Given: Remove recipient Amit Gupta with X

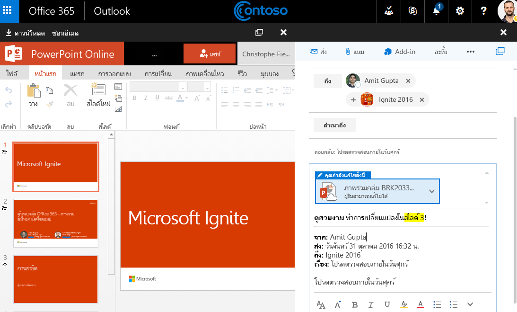Looking at the screenshot, I should (x=408, y=80).
